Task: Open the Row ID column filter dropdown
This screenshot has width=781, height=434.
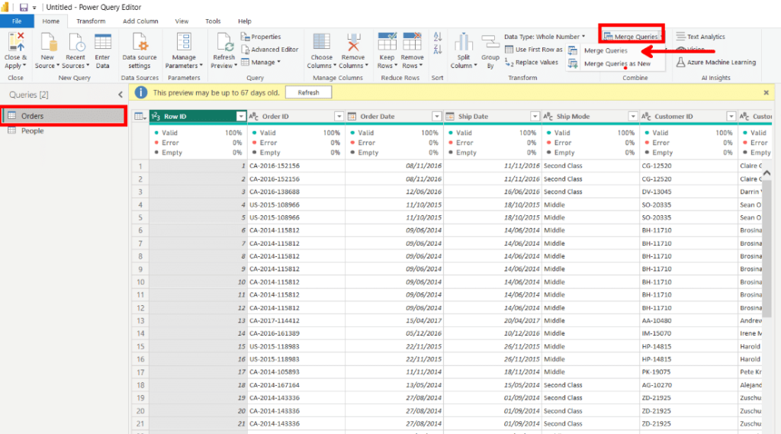Action: tap(240, 117)
